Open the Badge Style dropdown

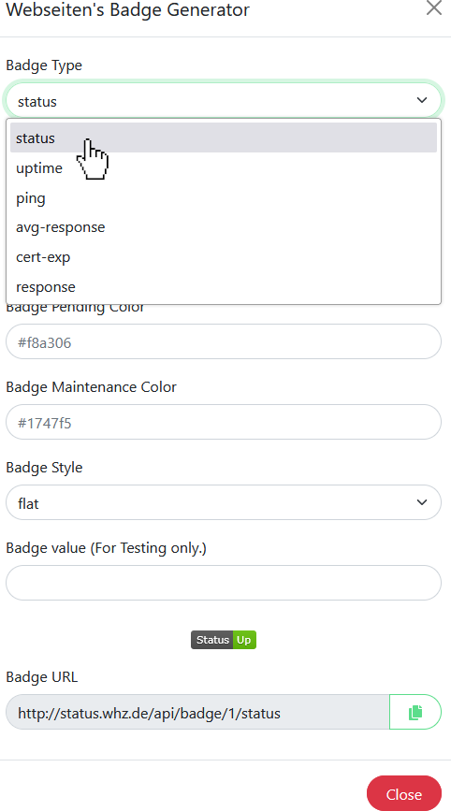224,502
